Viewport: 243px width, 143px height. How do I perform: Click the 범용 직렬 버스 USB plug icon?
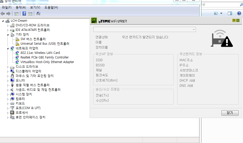point(12,85)
